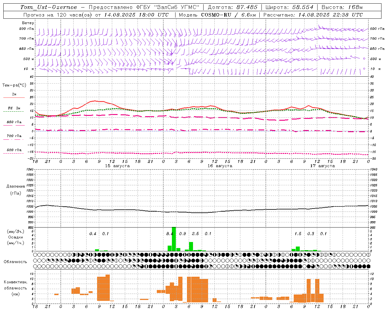Click the Облачность cloud cover label
This screenshot has width=386, height=309.
coord(15,262)
